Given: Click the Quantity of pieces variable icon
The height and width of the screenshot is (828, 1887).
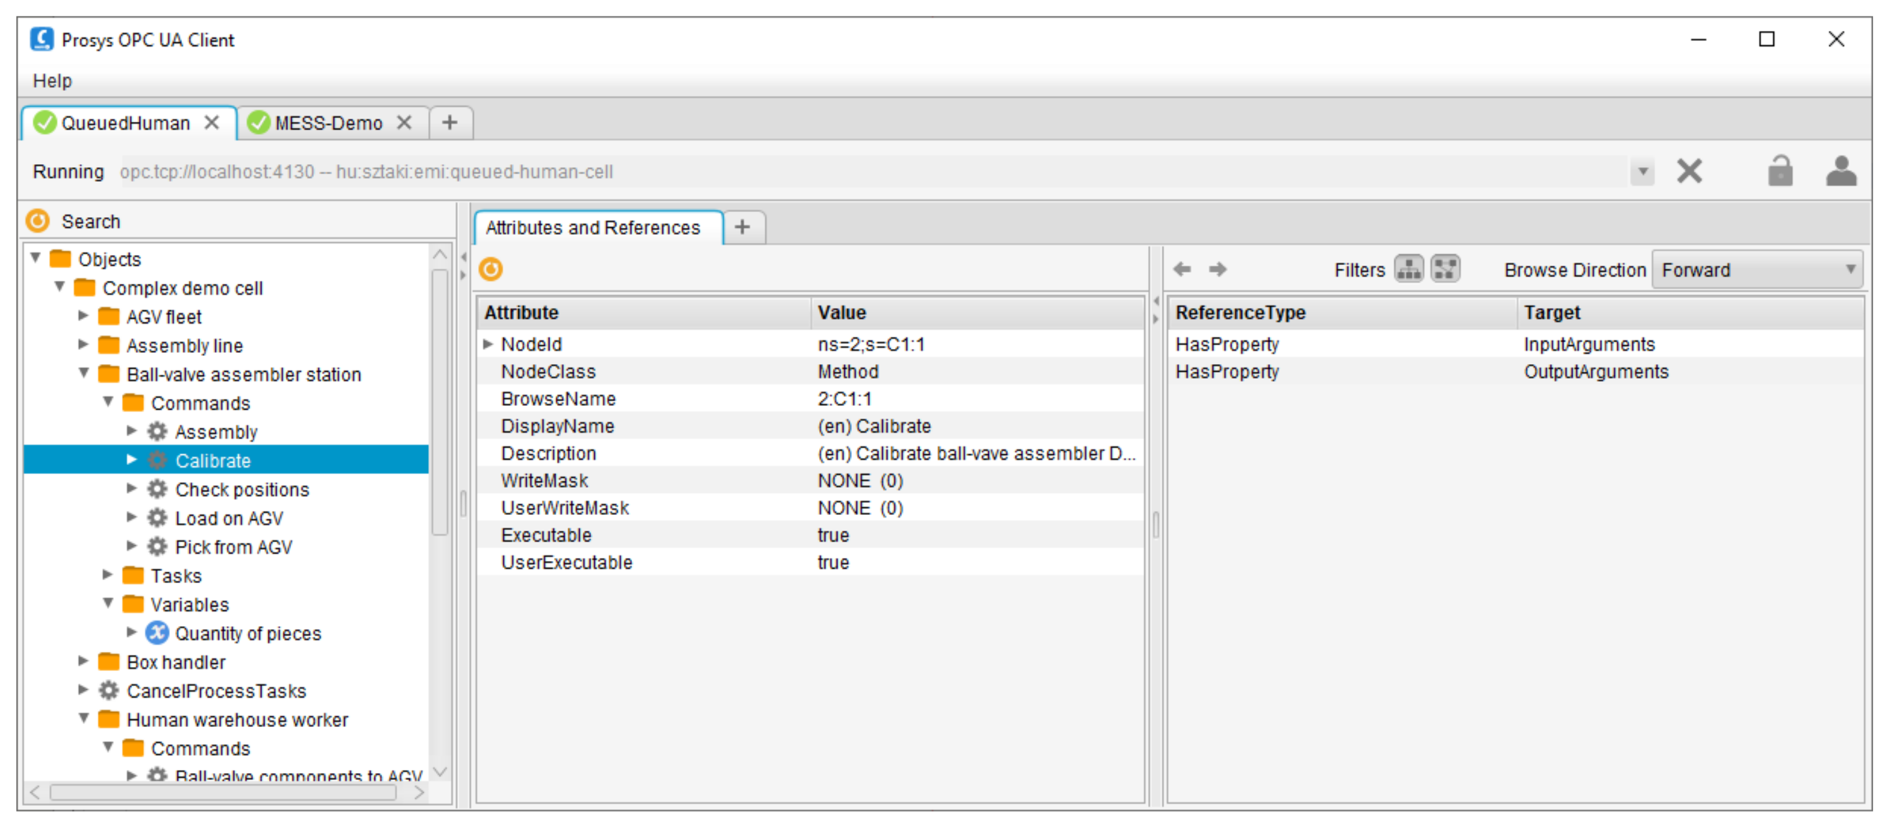Looking at the screenshot, I should pyautogui.click(x=157, y=633).
